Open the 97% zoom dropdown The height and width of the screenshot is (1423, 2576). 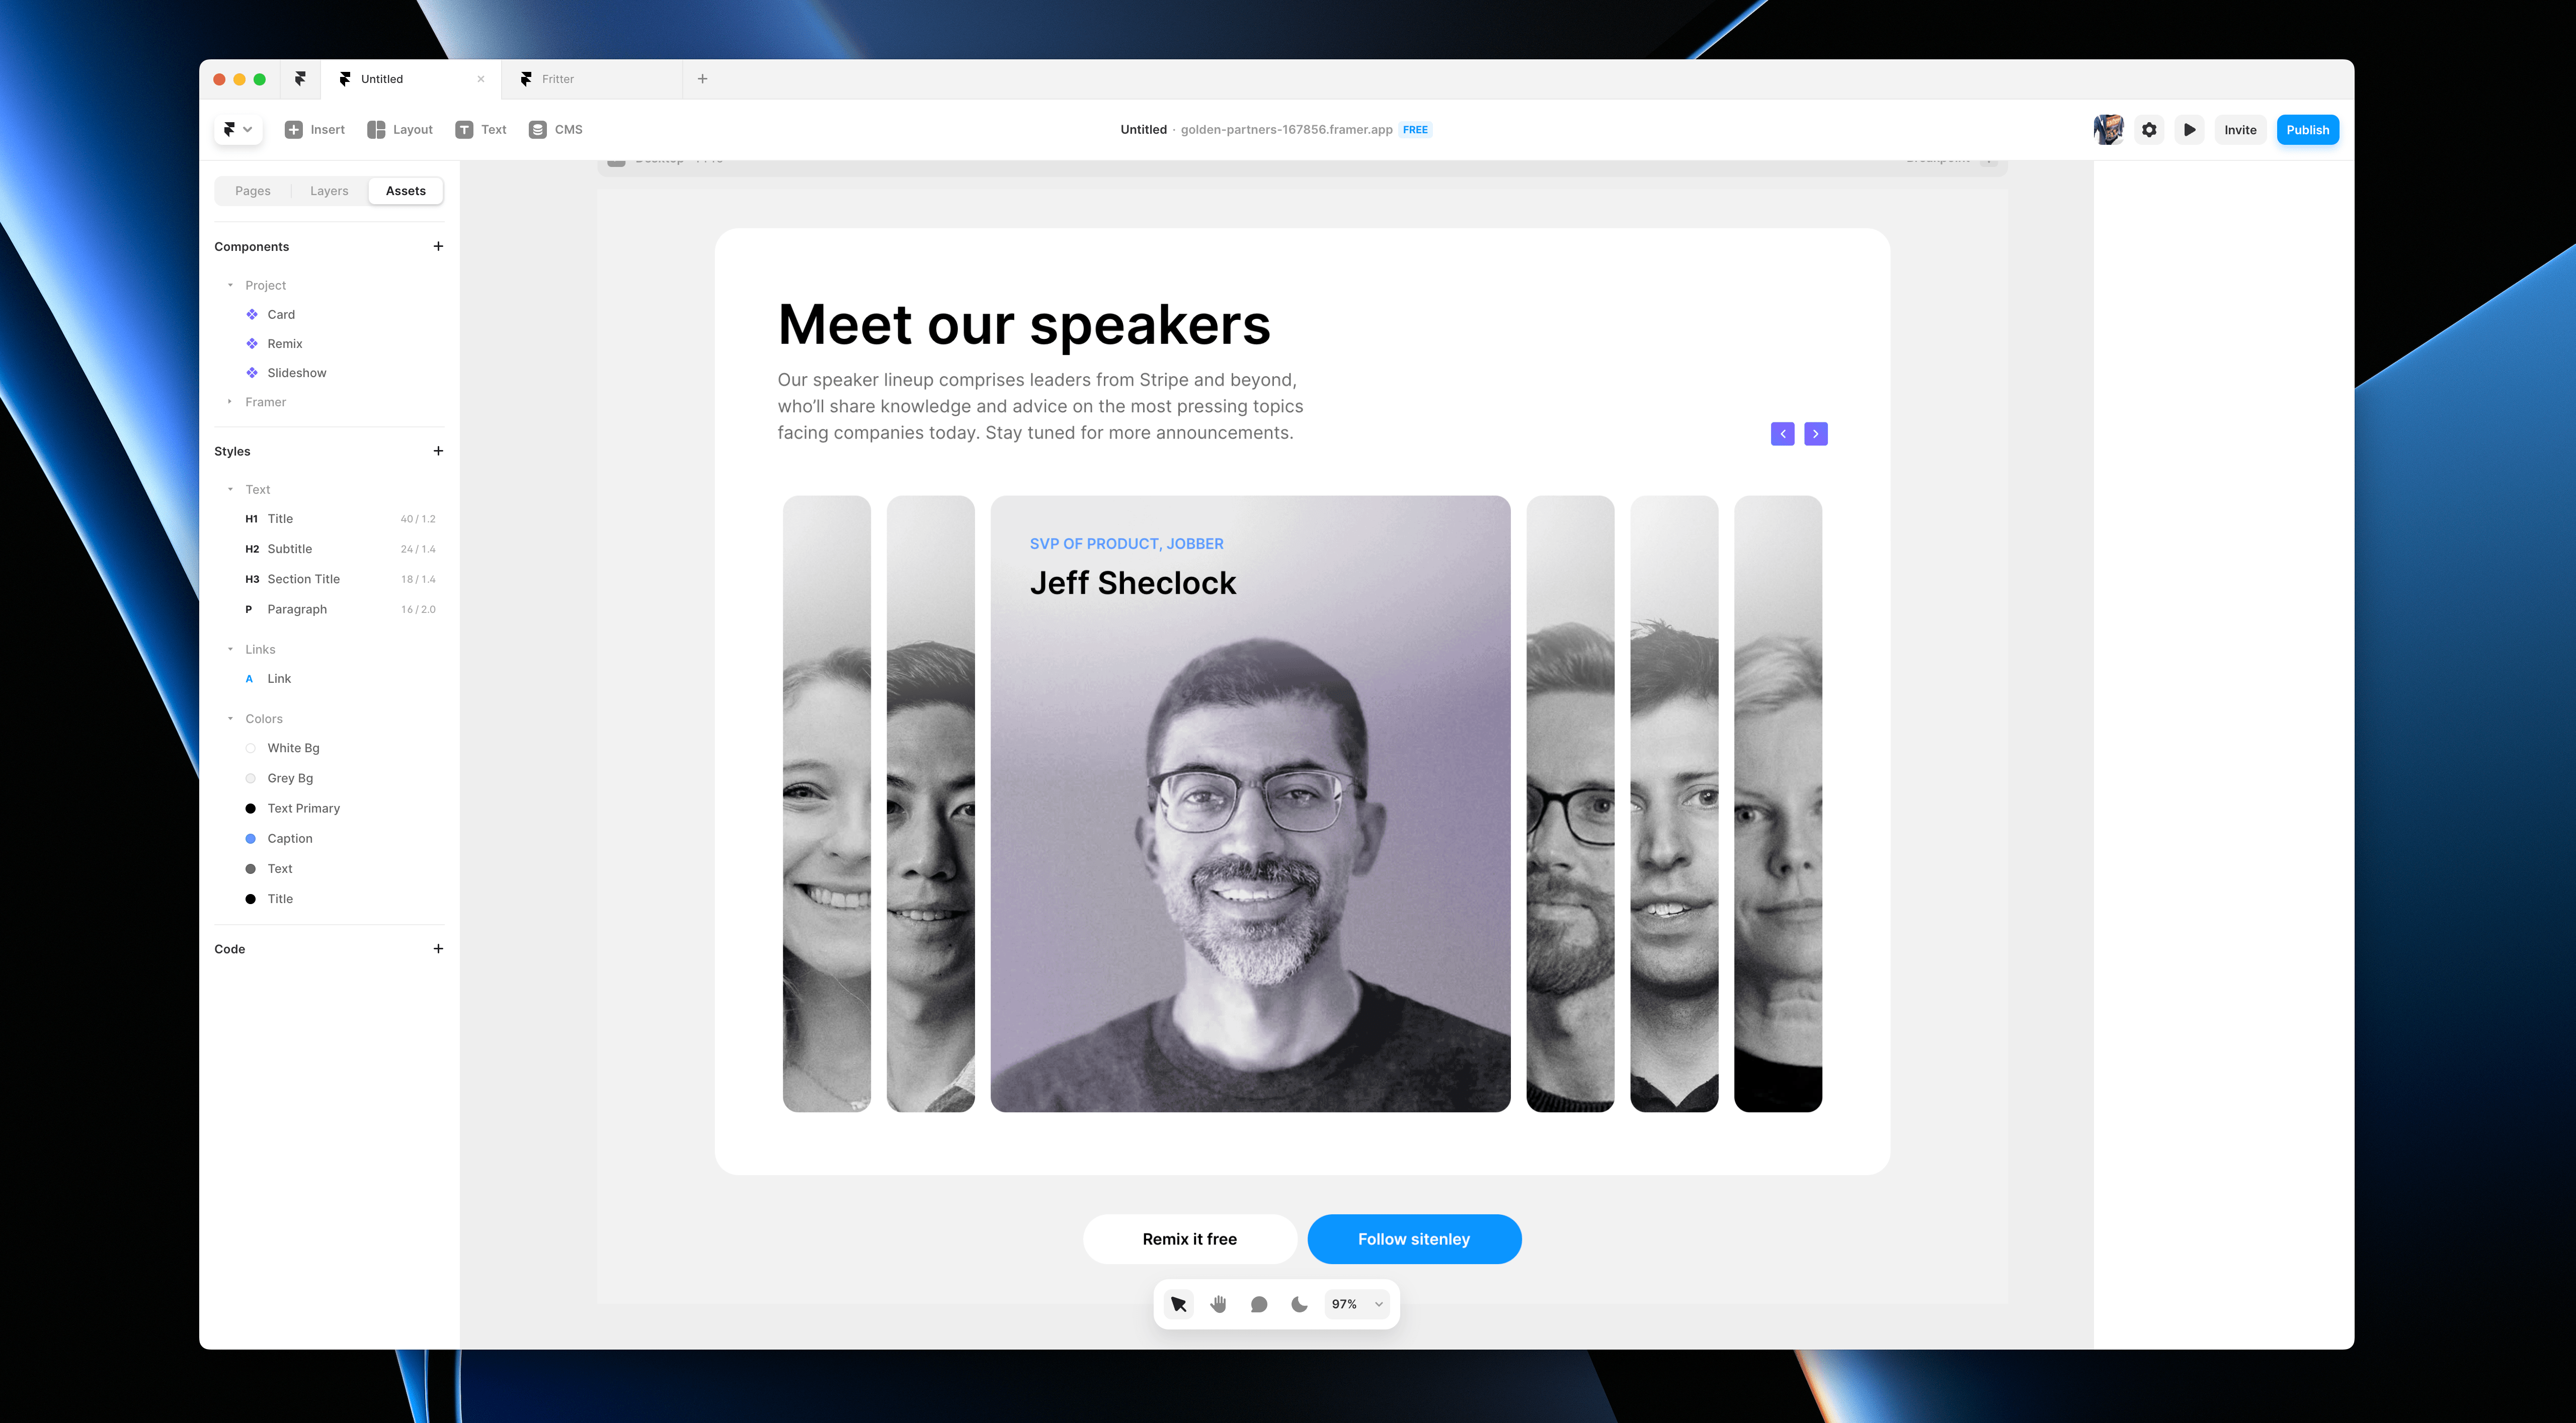[x=1357, y=1304]
